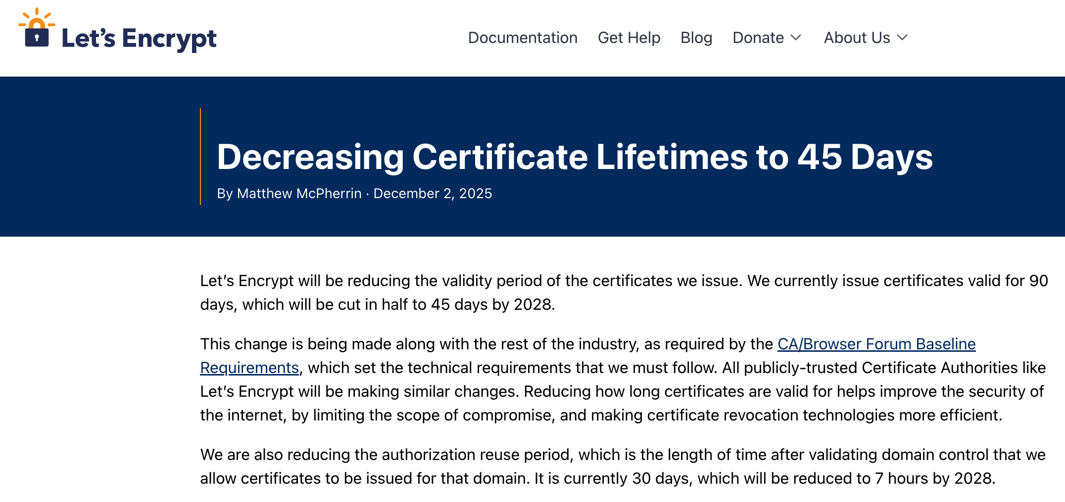Click the December 2, 2025 publish date
Viewport: 1065px width, 502px height.
pos(433,194)
